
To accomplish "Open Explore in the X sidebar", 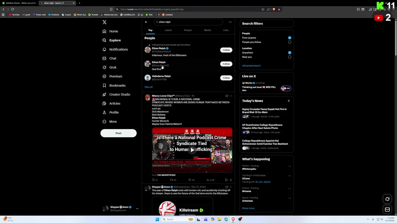I will [111, 40].
